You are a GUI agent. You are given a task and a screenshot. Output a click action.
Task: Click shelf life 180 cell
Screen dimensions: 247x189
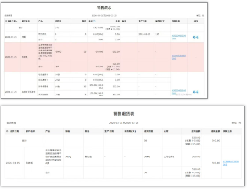point(157,34)
